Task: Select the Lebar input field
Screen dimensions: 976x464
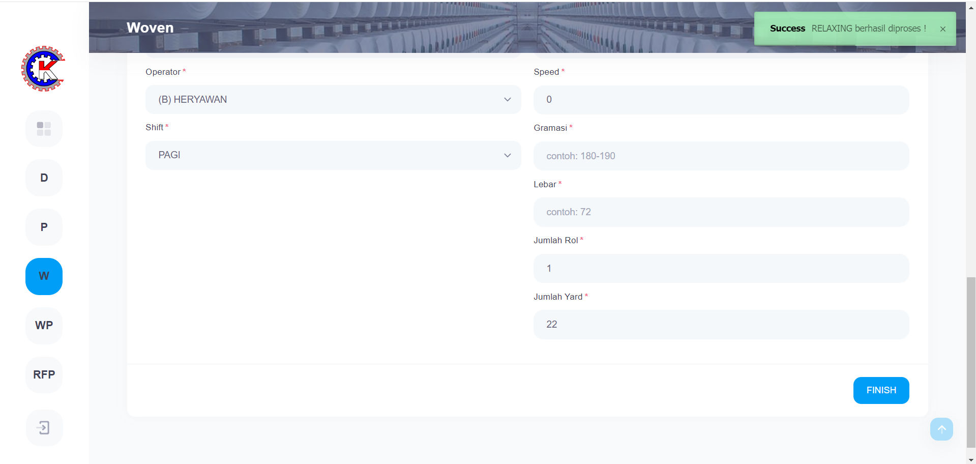Action: 721,212
